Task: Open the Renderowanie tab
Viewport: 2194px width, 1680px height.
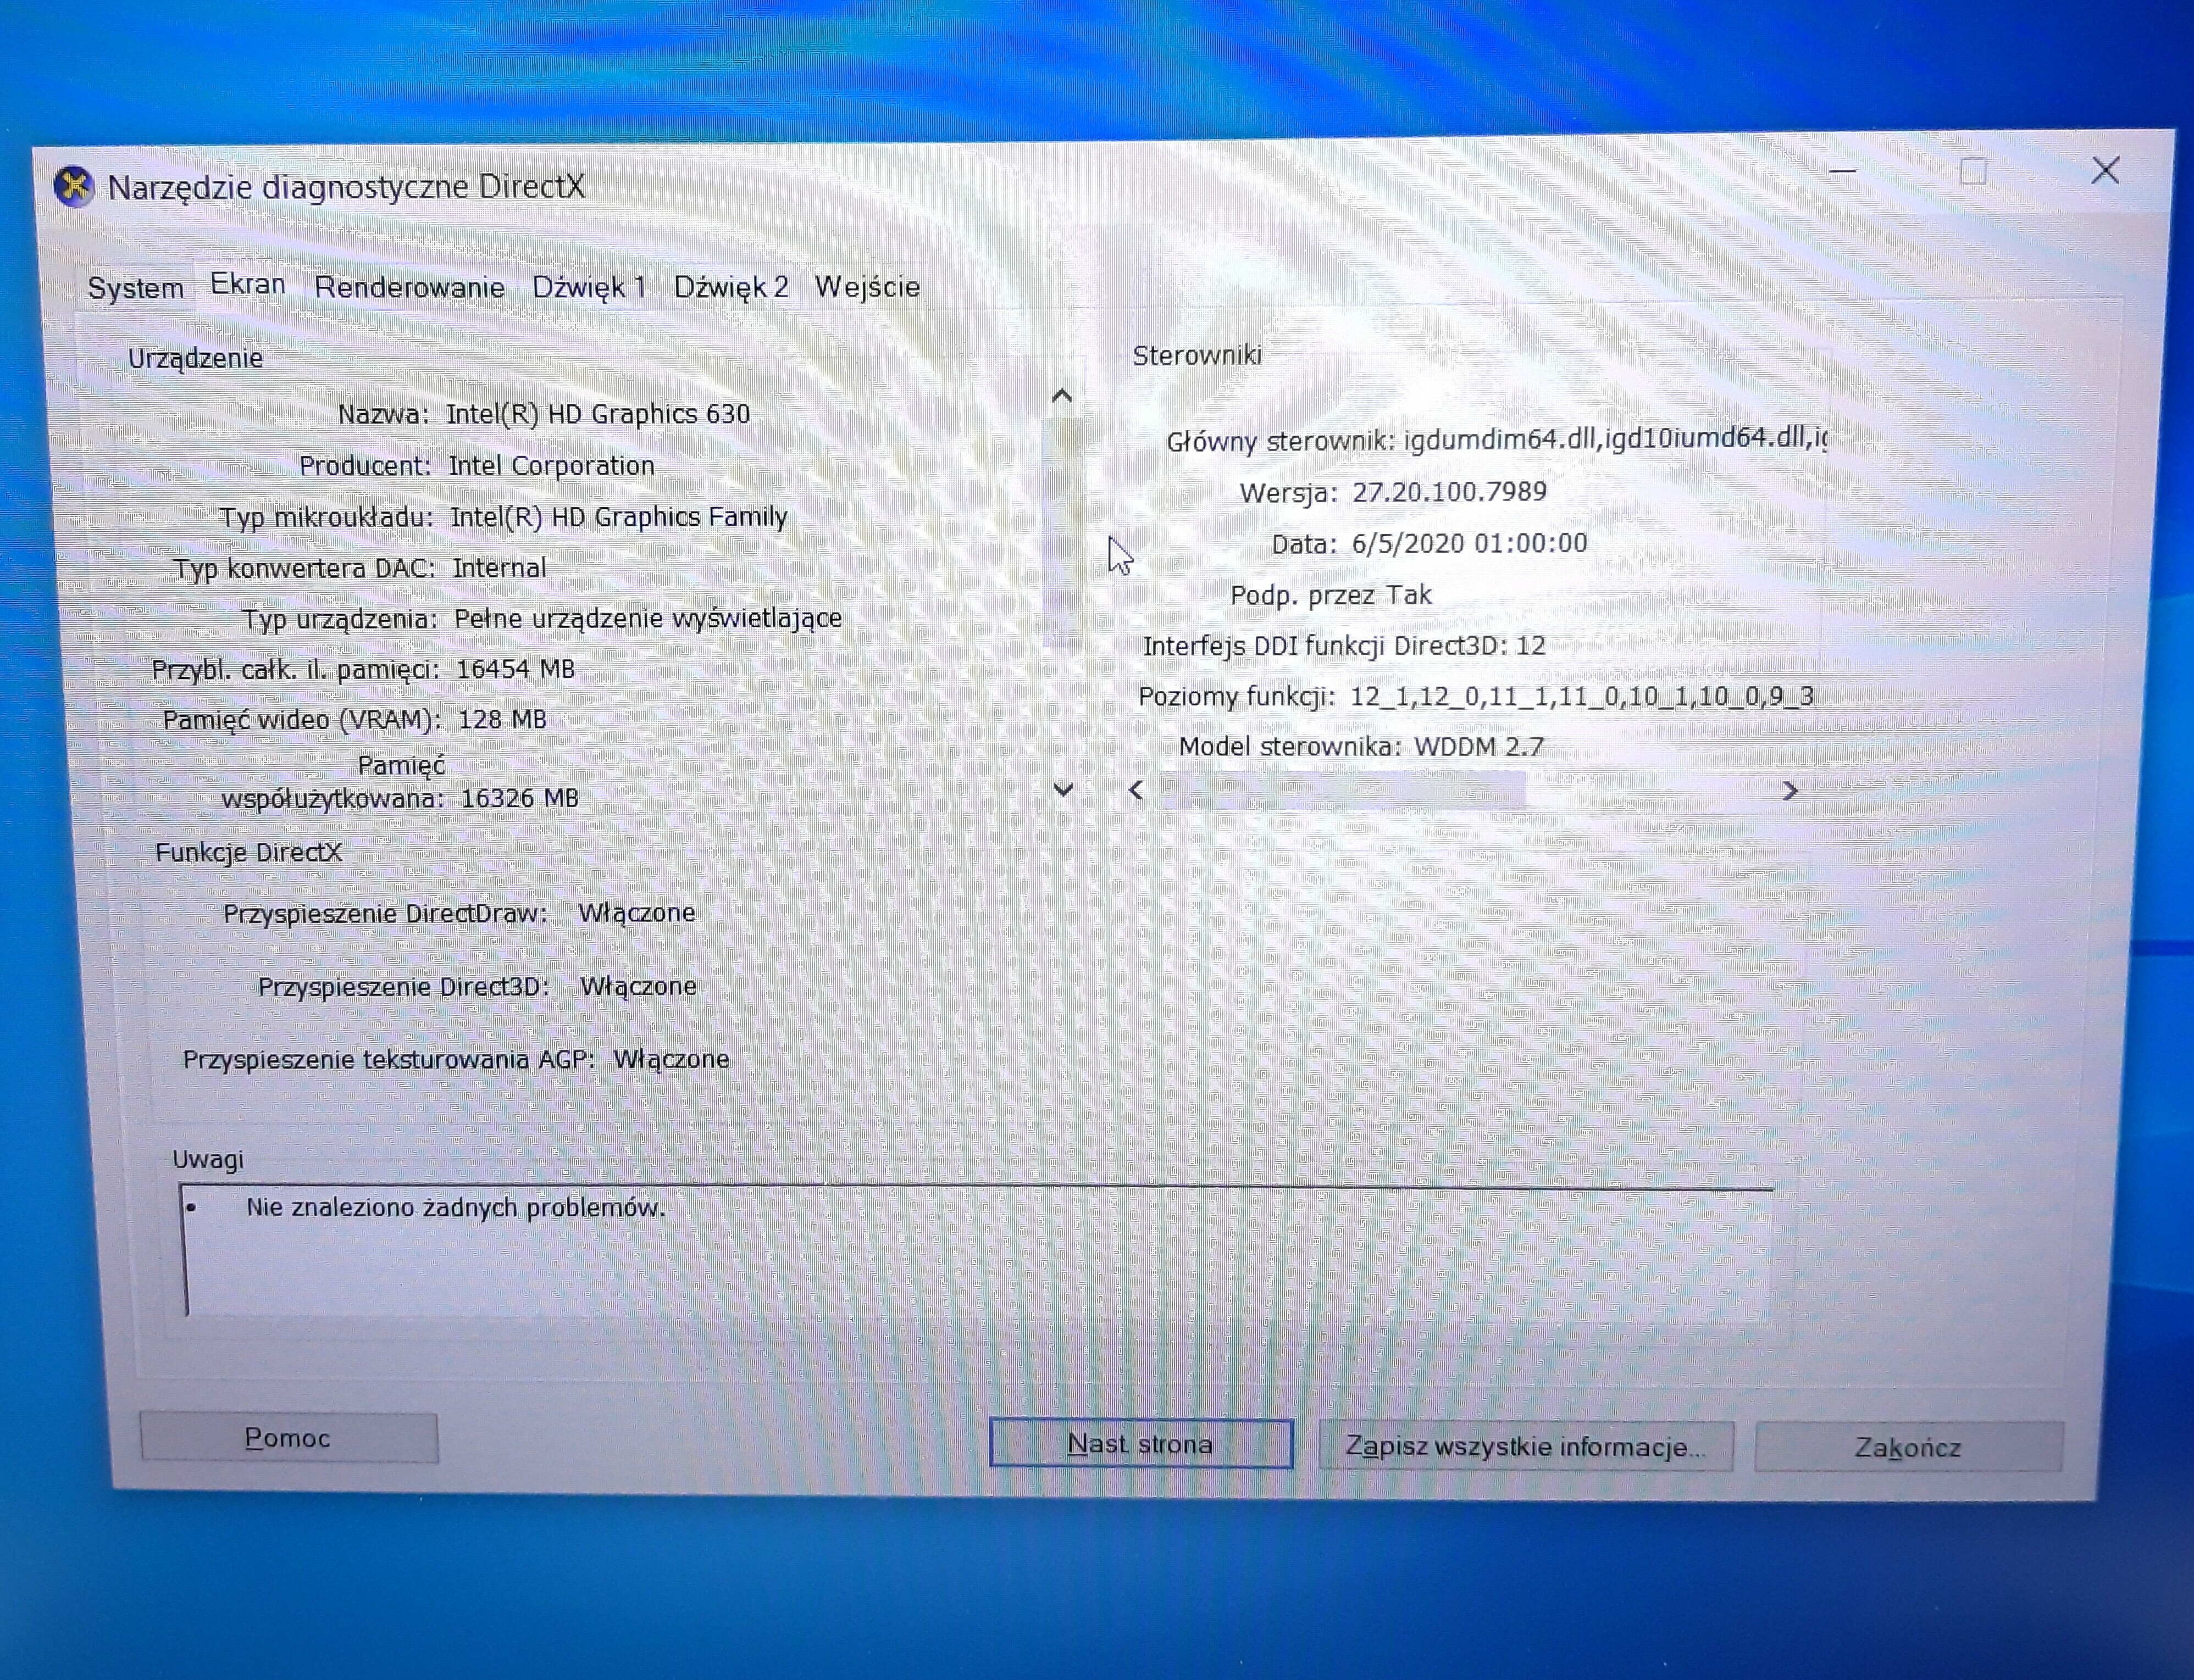Action: (x=409, y=287)
